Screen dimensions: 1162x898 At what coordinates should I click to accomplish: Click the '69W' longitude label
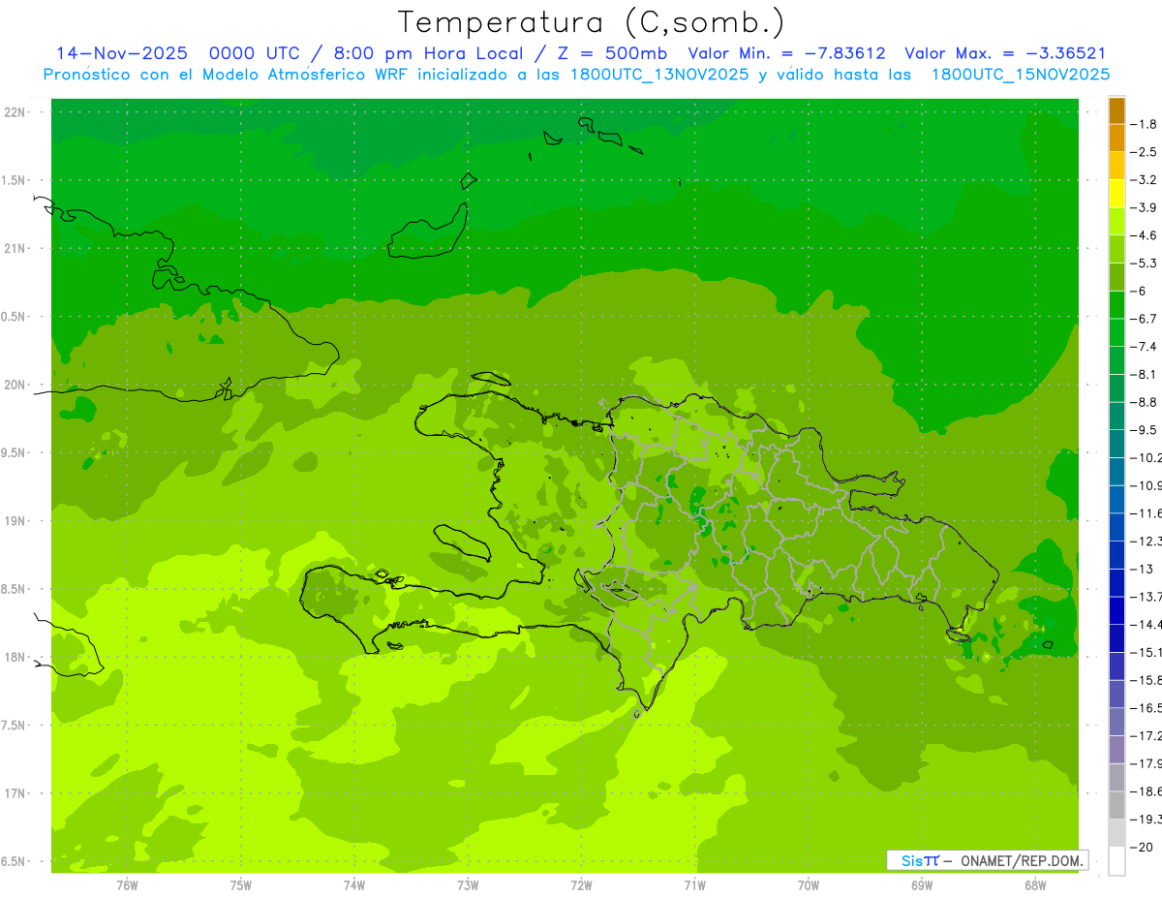[x=922, y=885]
